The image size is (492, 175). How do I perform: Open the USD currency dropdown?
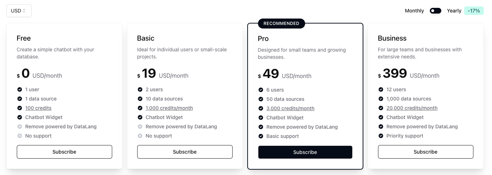click(x=19, y=11)
